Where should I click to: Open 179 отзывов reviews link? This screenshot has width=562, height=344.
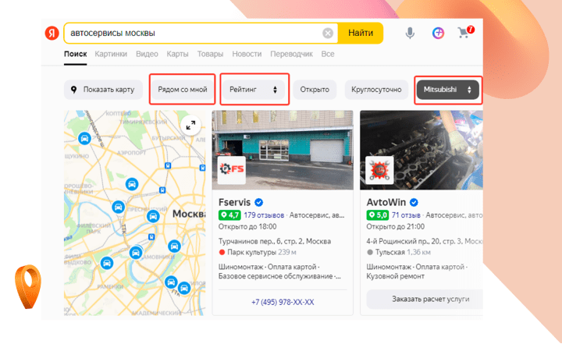[x=264, y=215]
